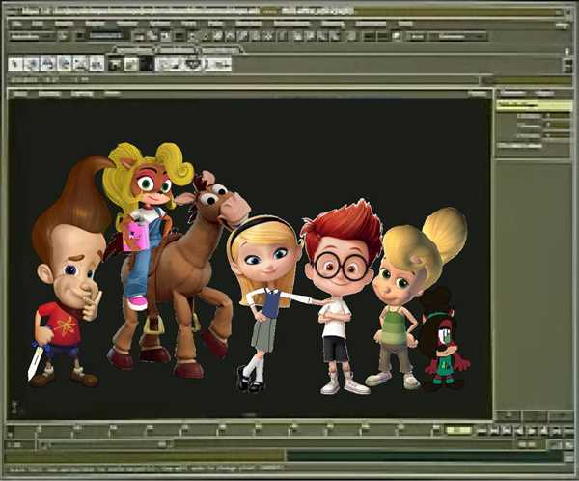Select by component type mode icon
Screen dimensions: 579x481
point(165,36)
